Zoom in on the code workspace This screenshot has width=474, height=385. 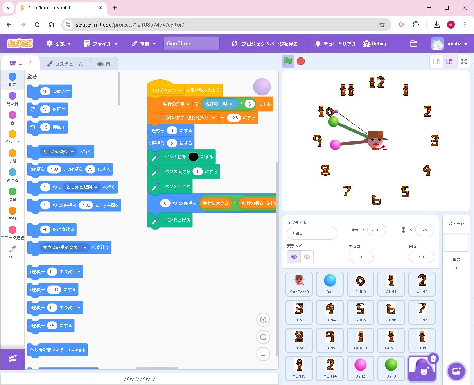coord(263,320)
